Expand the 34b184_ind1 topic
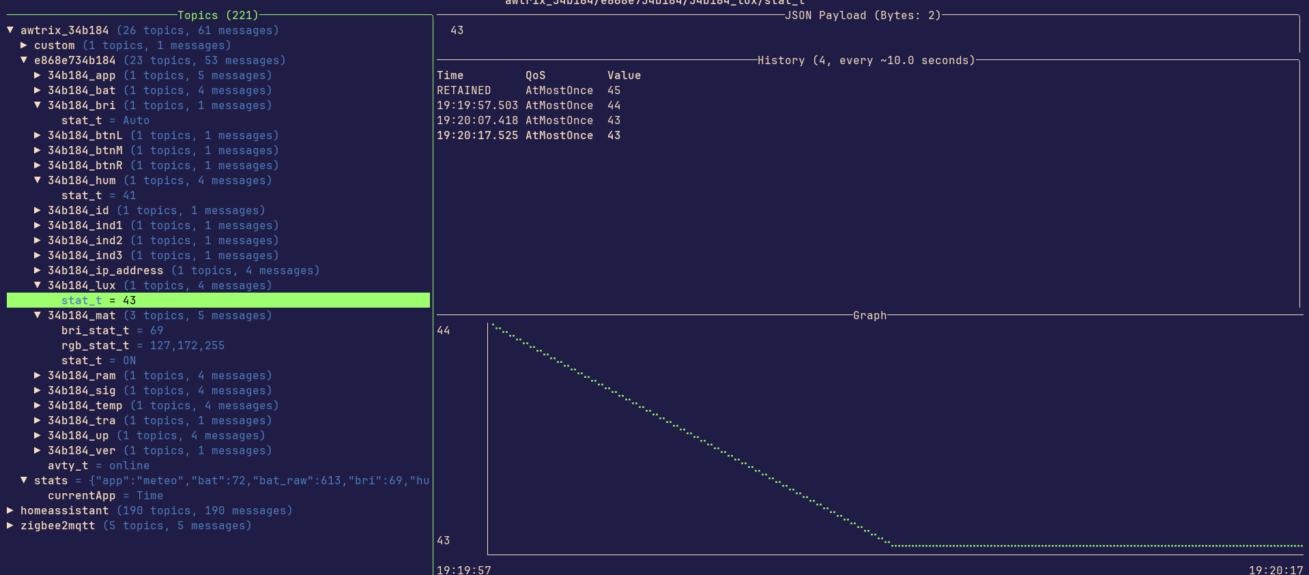This screenshot has width=1309, height=575. 38,225
